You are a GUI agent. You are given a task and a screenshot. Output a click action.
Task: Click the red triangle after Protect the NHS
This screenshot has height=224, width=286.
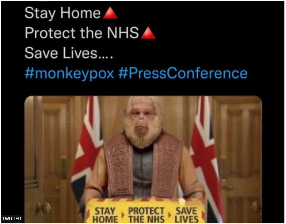click(x=148, y=33)
